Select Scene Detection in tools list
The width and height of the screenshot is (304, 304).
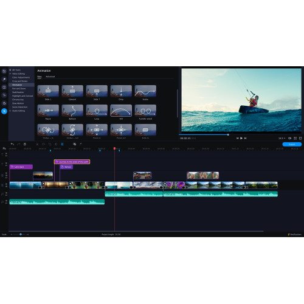19,107
